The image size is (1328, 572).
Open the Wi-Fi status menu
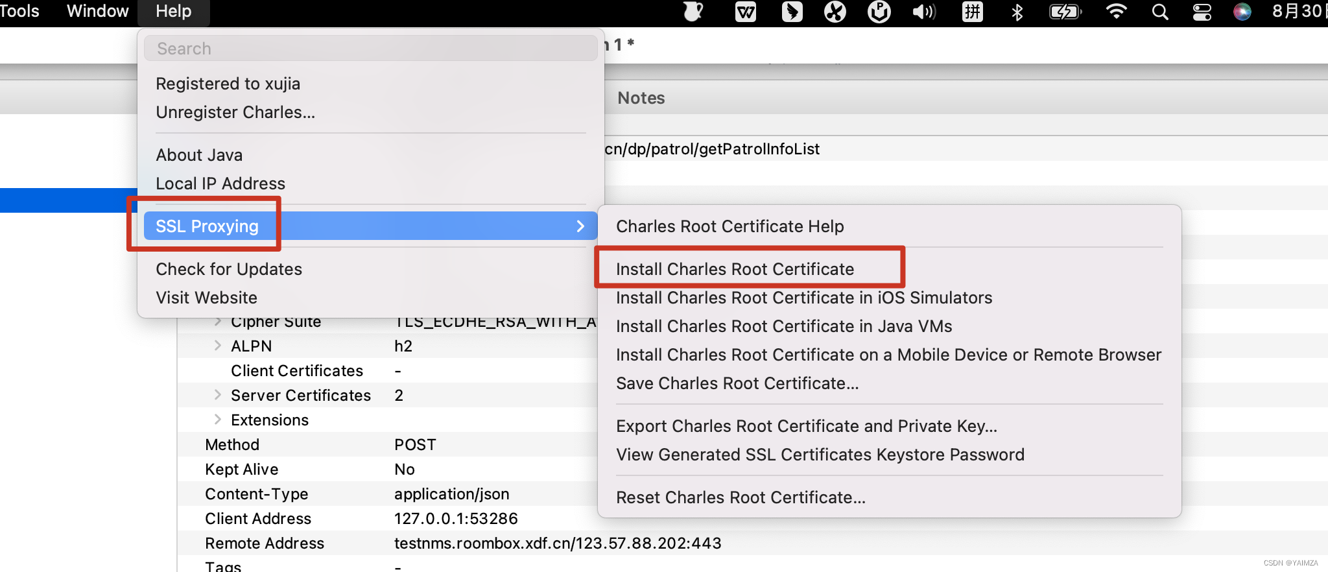pyautogui.click(x=1116, y=12)
